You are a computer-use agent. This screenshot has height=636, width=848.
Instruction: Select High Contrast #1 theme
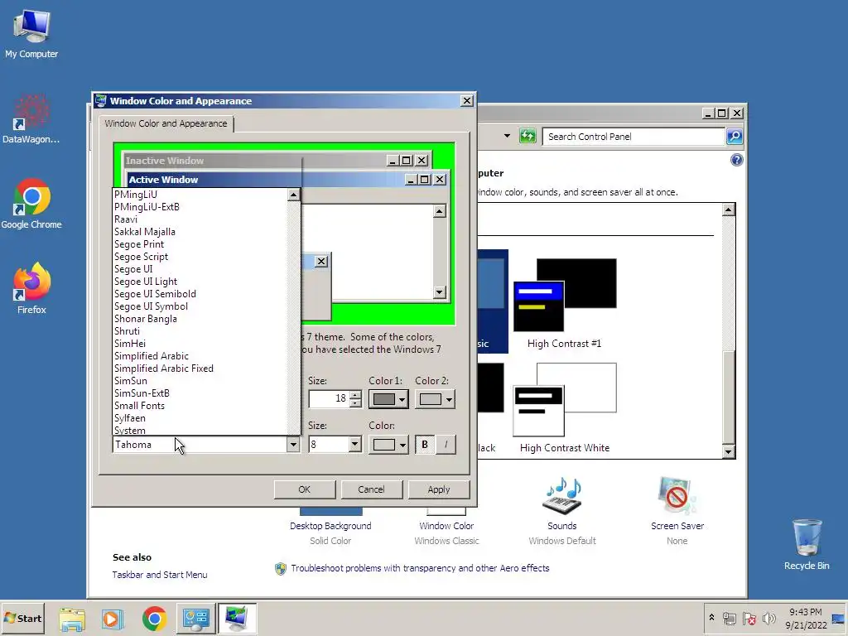[564, 303]
